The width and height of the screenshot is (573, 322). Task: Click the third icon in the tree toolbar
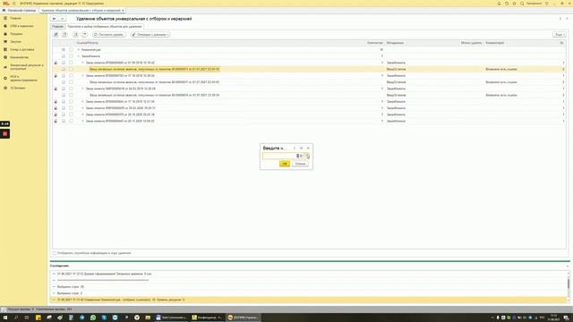tap(75, 34)
